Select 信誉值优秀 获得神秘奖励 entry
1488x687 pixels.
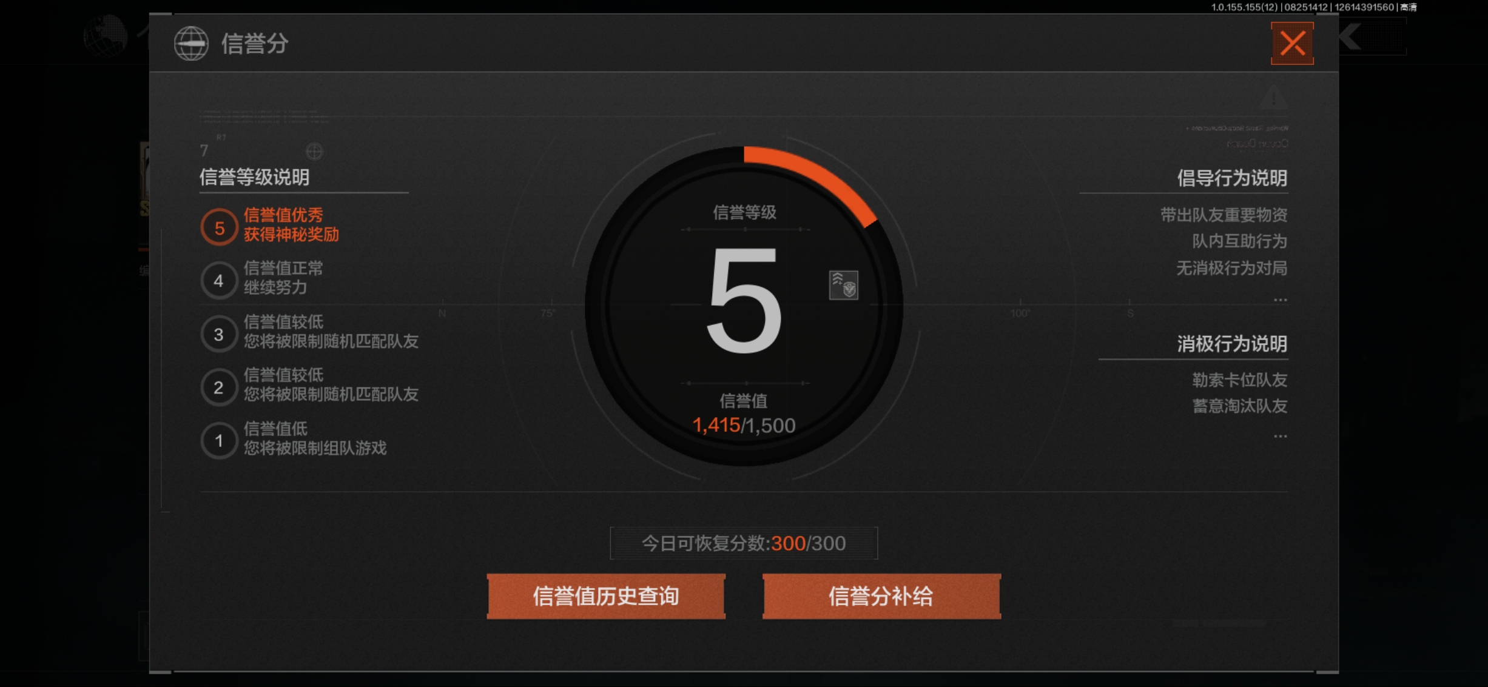click(x=291, y=225)
